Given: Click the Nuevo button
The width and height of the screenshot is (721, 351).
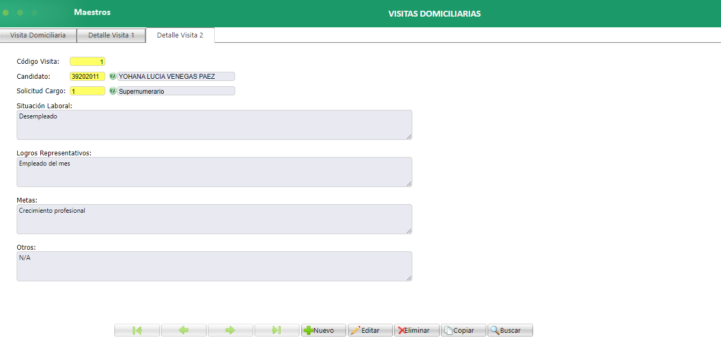Looking at the screenshot, I should [x=324, y=330].
